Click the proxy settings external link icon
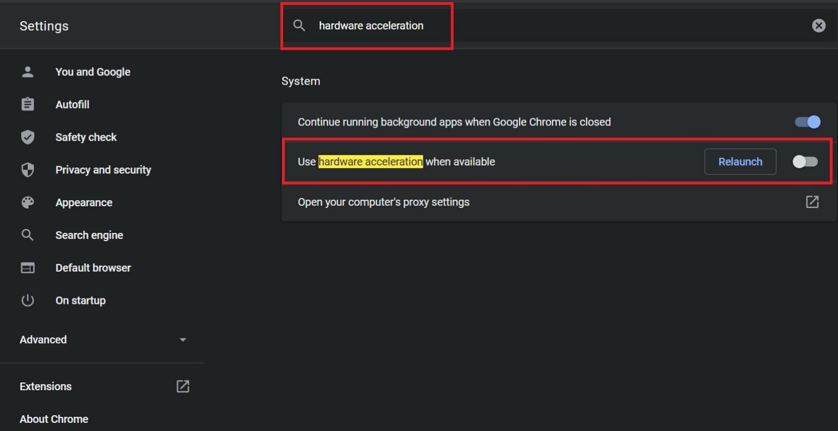The width and height of the screenshot is (838, 431). (812, 202)
